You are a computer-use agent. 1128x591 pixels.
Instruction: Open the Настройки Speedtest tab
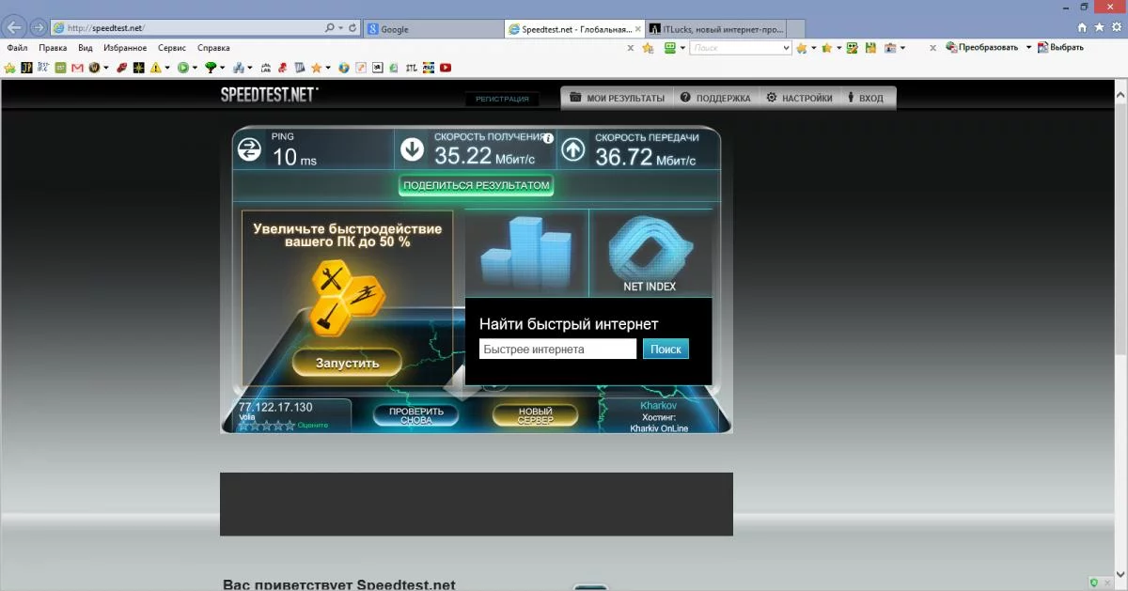pos(799,98)
